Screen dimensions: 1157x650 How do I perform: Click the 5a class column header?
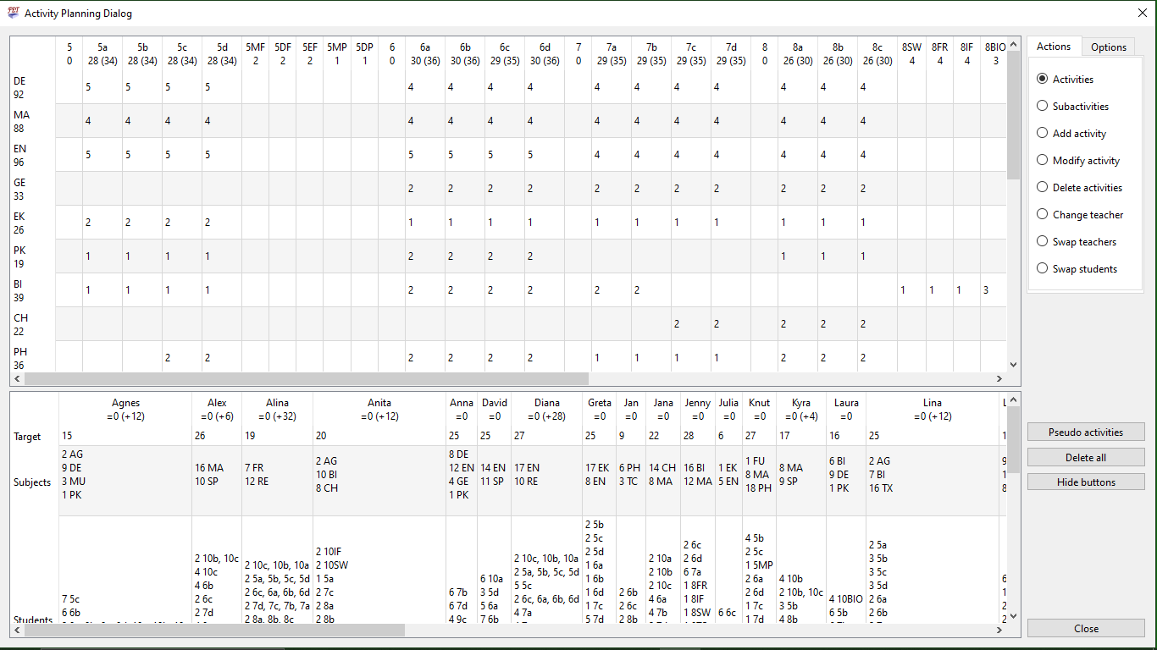click(x=102, y=54)
